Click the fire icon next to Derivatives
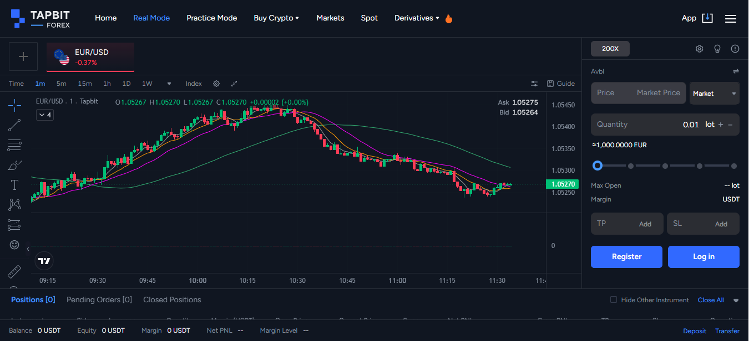This screenshot has width=749, height=341. click(449, 18)
